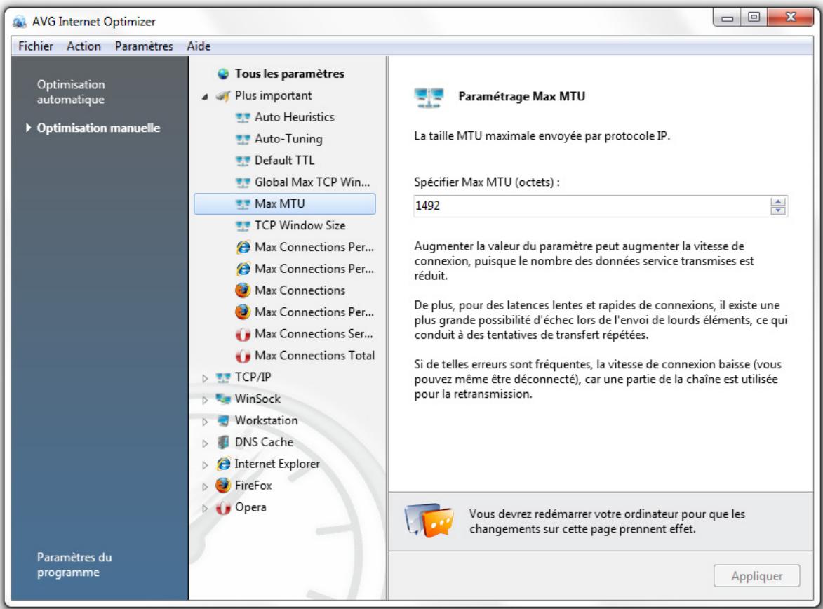Expand the WinSock tree node
Image resolution: width=823 pixels, height=609 pixels.
click(x=205, y=400)
